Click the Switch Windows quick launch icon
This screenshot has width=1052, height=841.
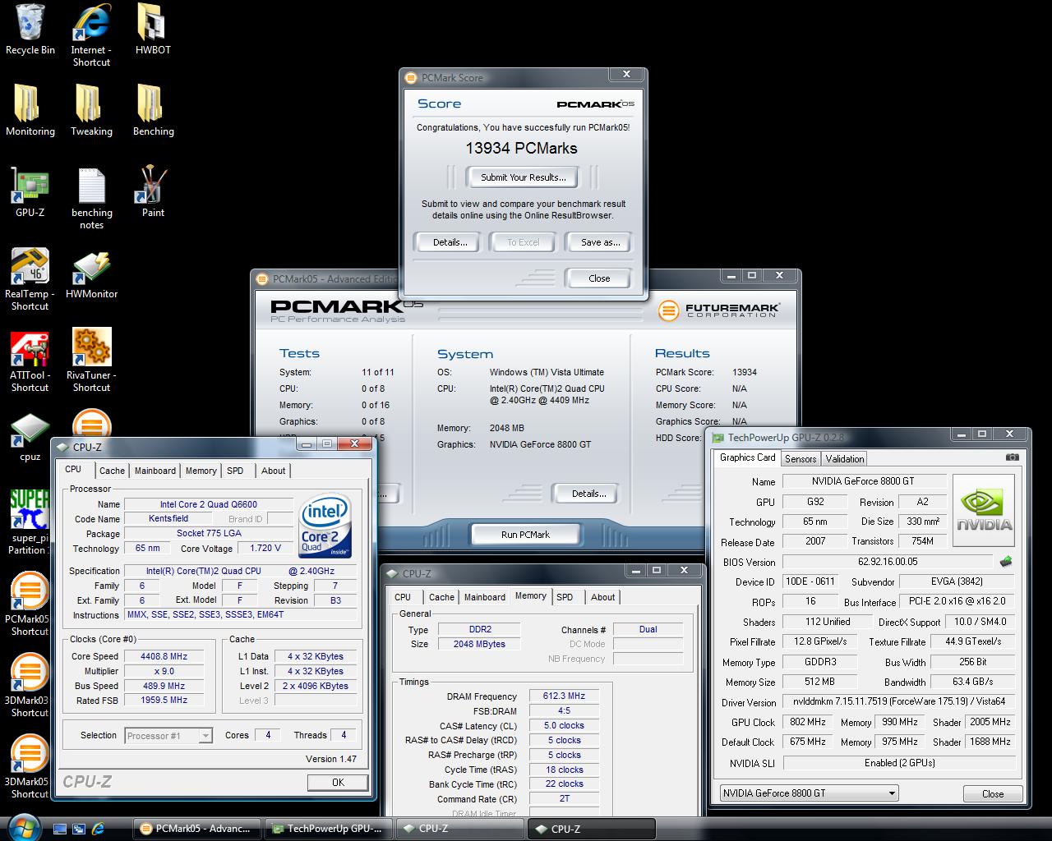click(x=79, y=829)
